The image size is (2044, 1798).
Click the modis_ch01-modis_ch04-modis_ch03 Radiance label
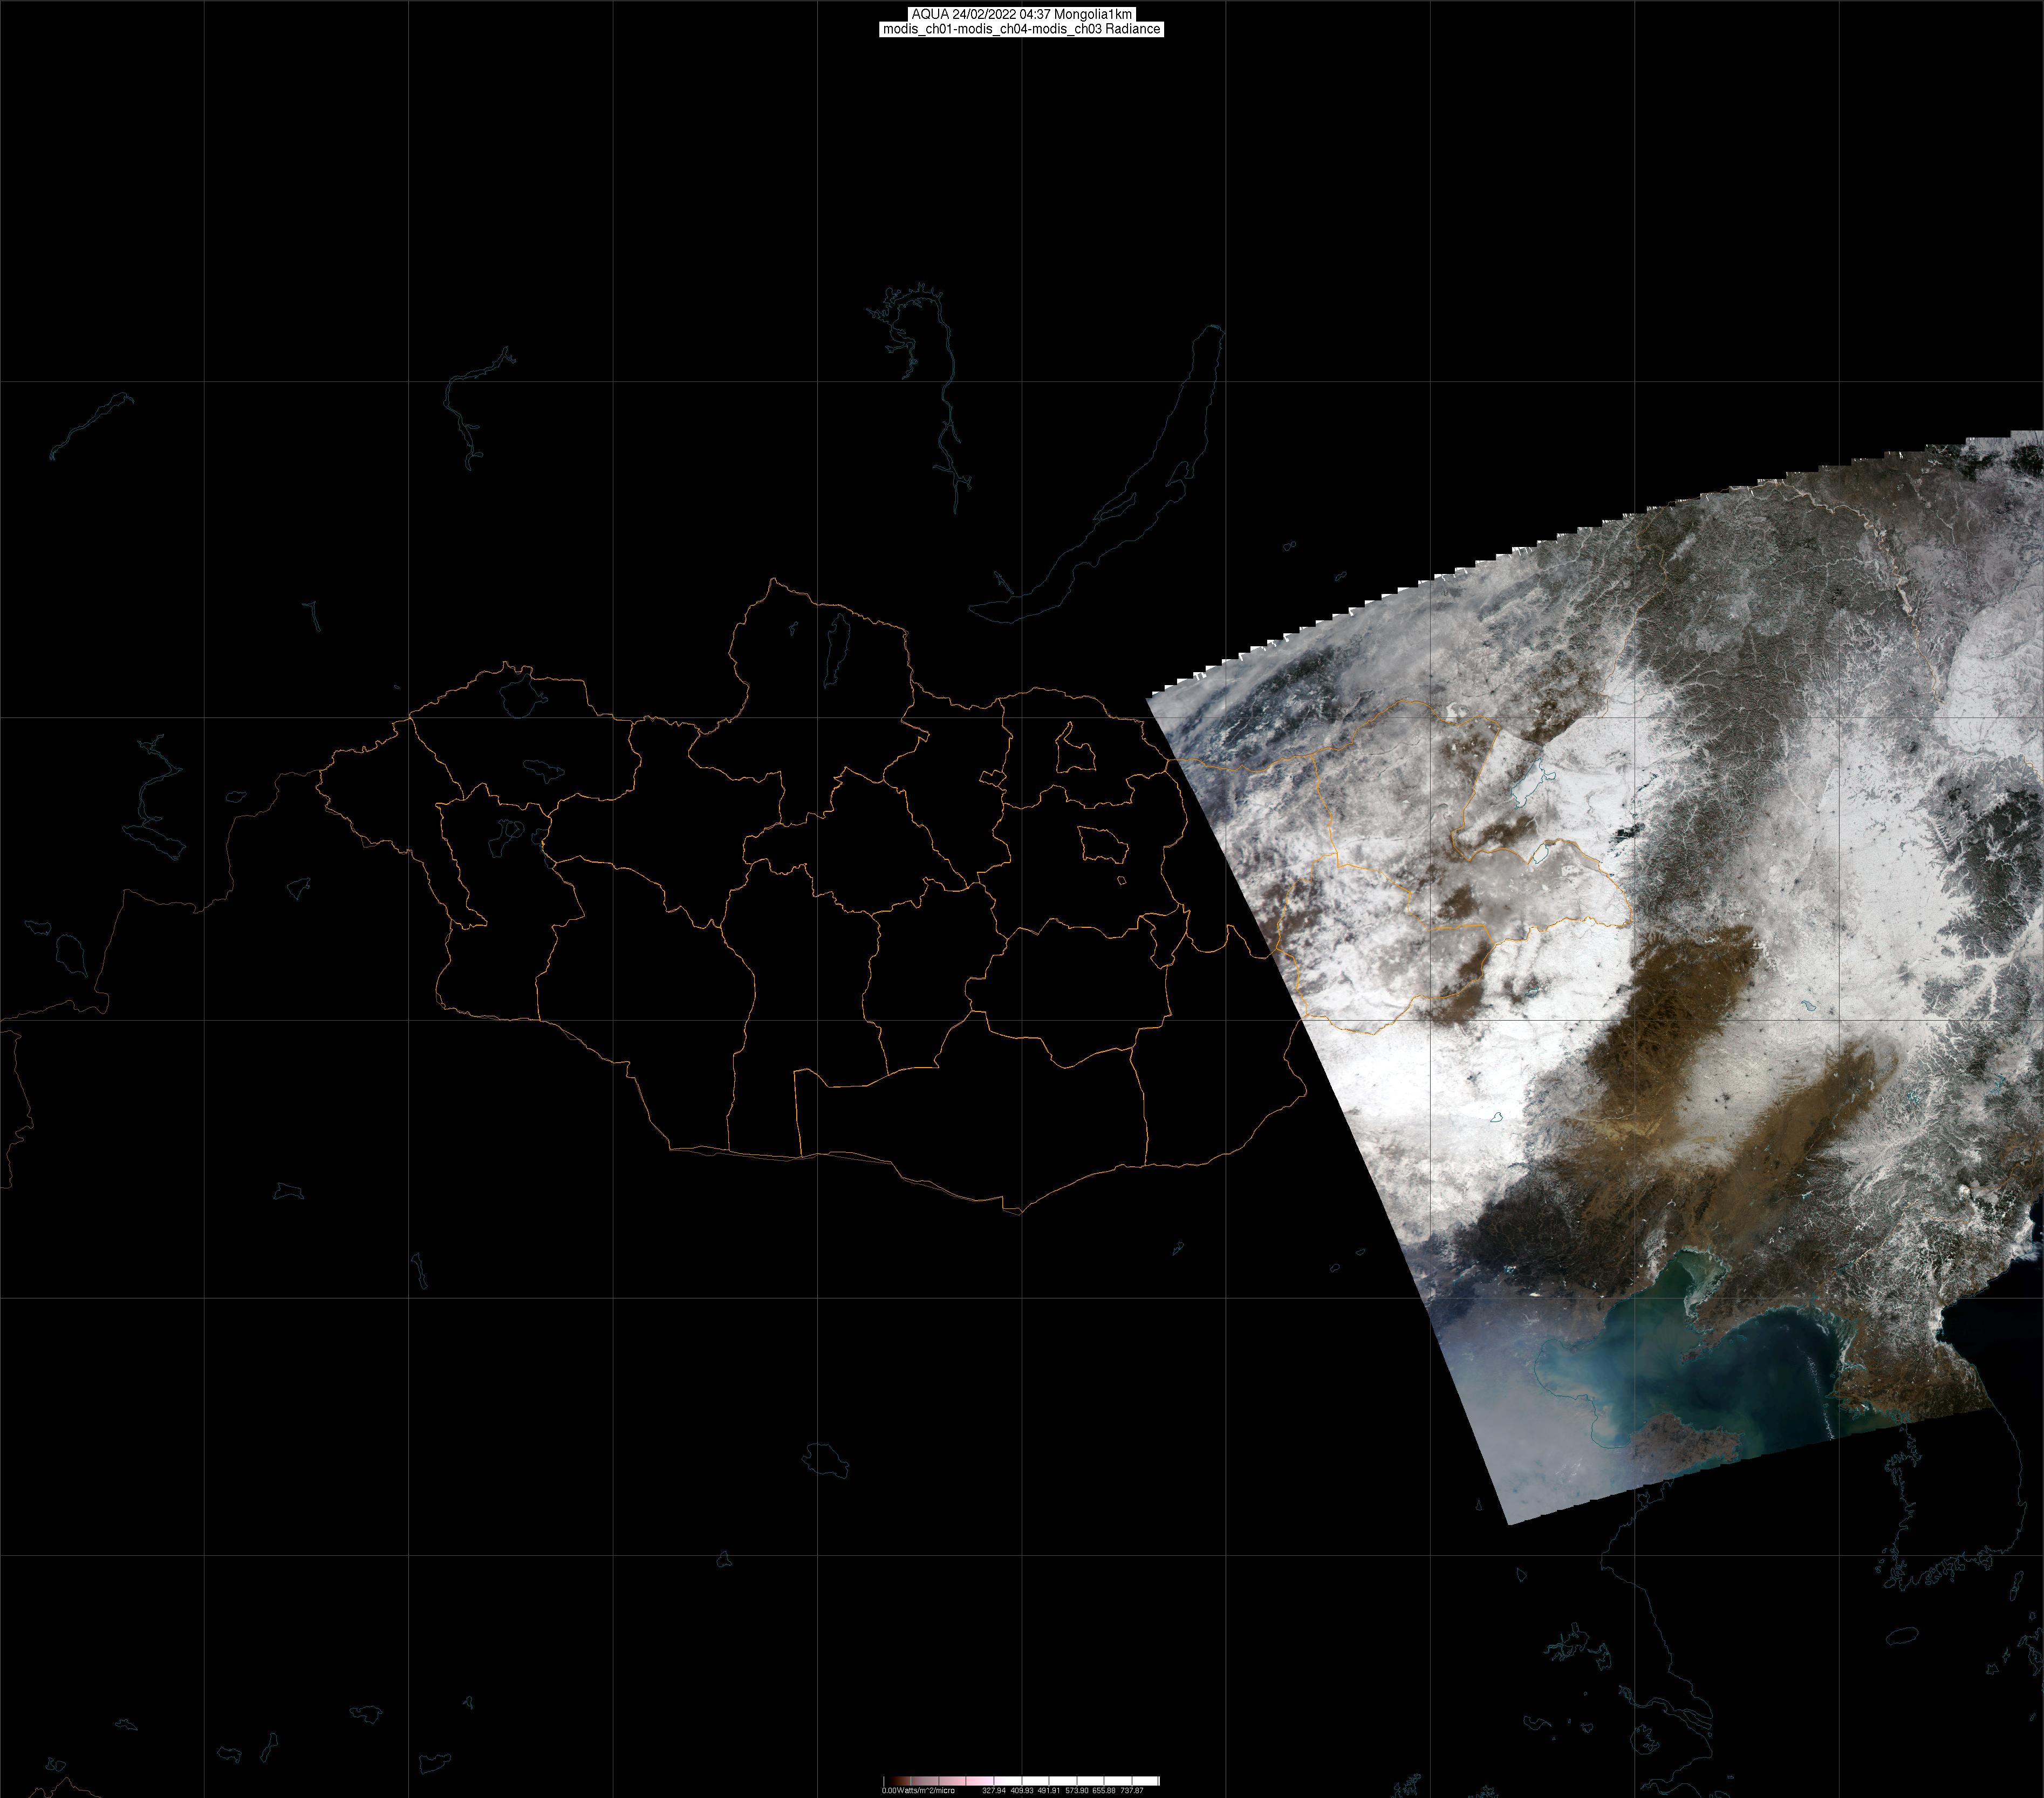(x=1021, y=29)
